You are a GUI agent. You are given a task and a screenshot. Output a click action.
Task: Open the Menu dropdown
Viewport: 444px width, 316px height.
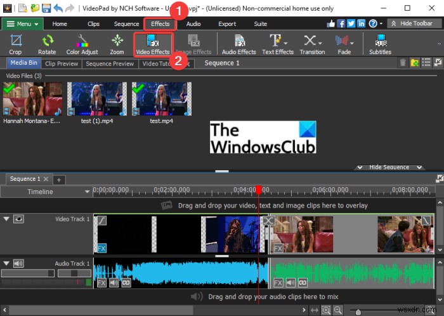(23, 23)
